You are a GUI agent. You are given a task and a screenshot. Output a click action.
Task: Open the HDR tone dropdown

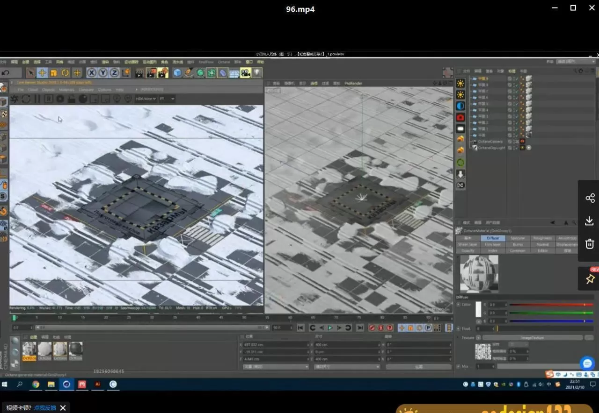(x=146, y=99)
